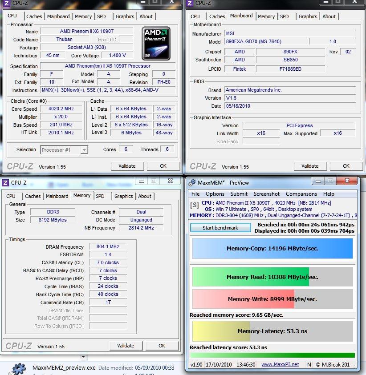The width and height of the screenshot is (366, 375).
Task: Click the green progress bar in MaxxMEM
Action: click(x=272, y=355)
